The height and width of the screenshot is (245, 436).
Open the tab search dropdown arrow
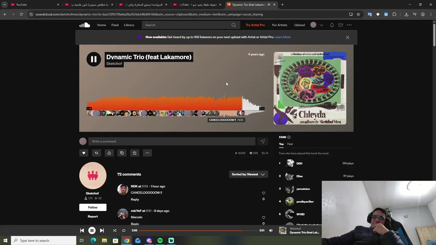tap(4, 4)
